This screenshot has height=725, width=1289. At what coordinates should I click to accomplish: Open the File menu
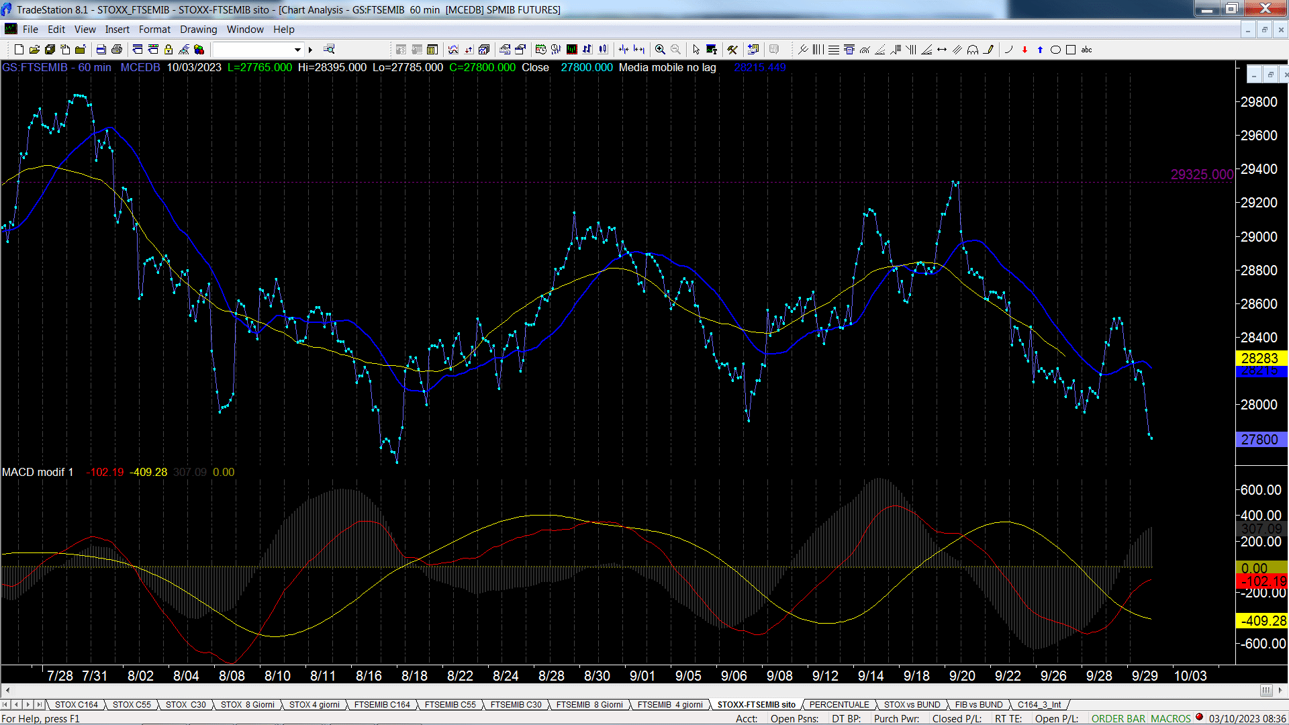30,30
